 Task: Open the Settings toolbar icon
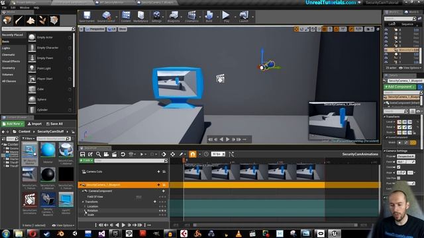[x=156, y=17]
